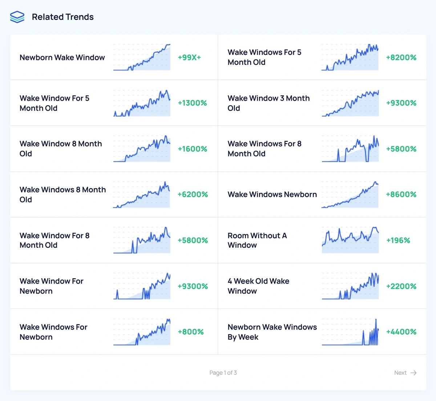Select the Wake Windows Newborn sparkline
Image resolution: width=436 pixels, height=401 pixels.
point(350,194)
